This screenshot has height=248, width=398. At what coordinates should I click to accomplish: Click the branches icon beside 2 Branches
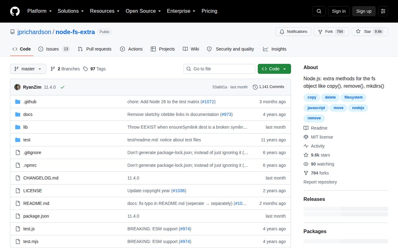click(x=53, y=69)
